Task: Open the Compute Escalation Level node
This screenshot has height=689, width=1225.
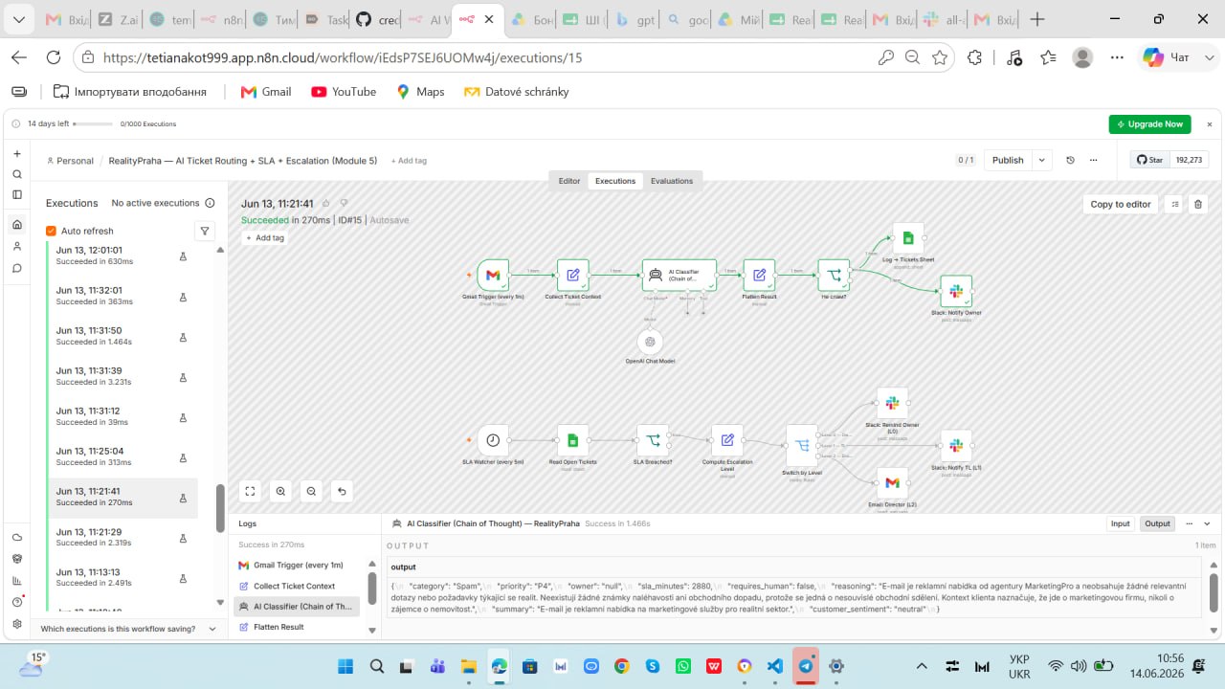Action: (727, 440)
